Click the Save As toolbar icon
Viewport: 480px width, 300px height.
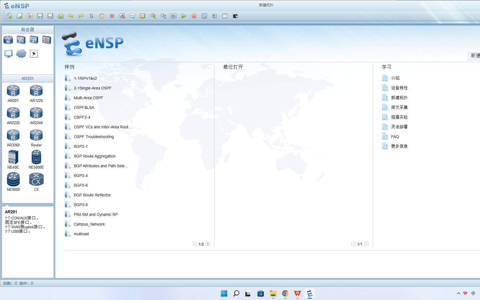(50, 16)
